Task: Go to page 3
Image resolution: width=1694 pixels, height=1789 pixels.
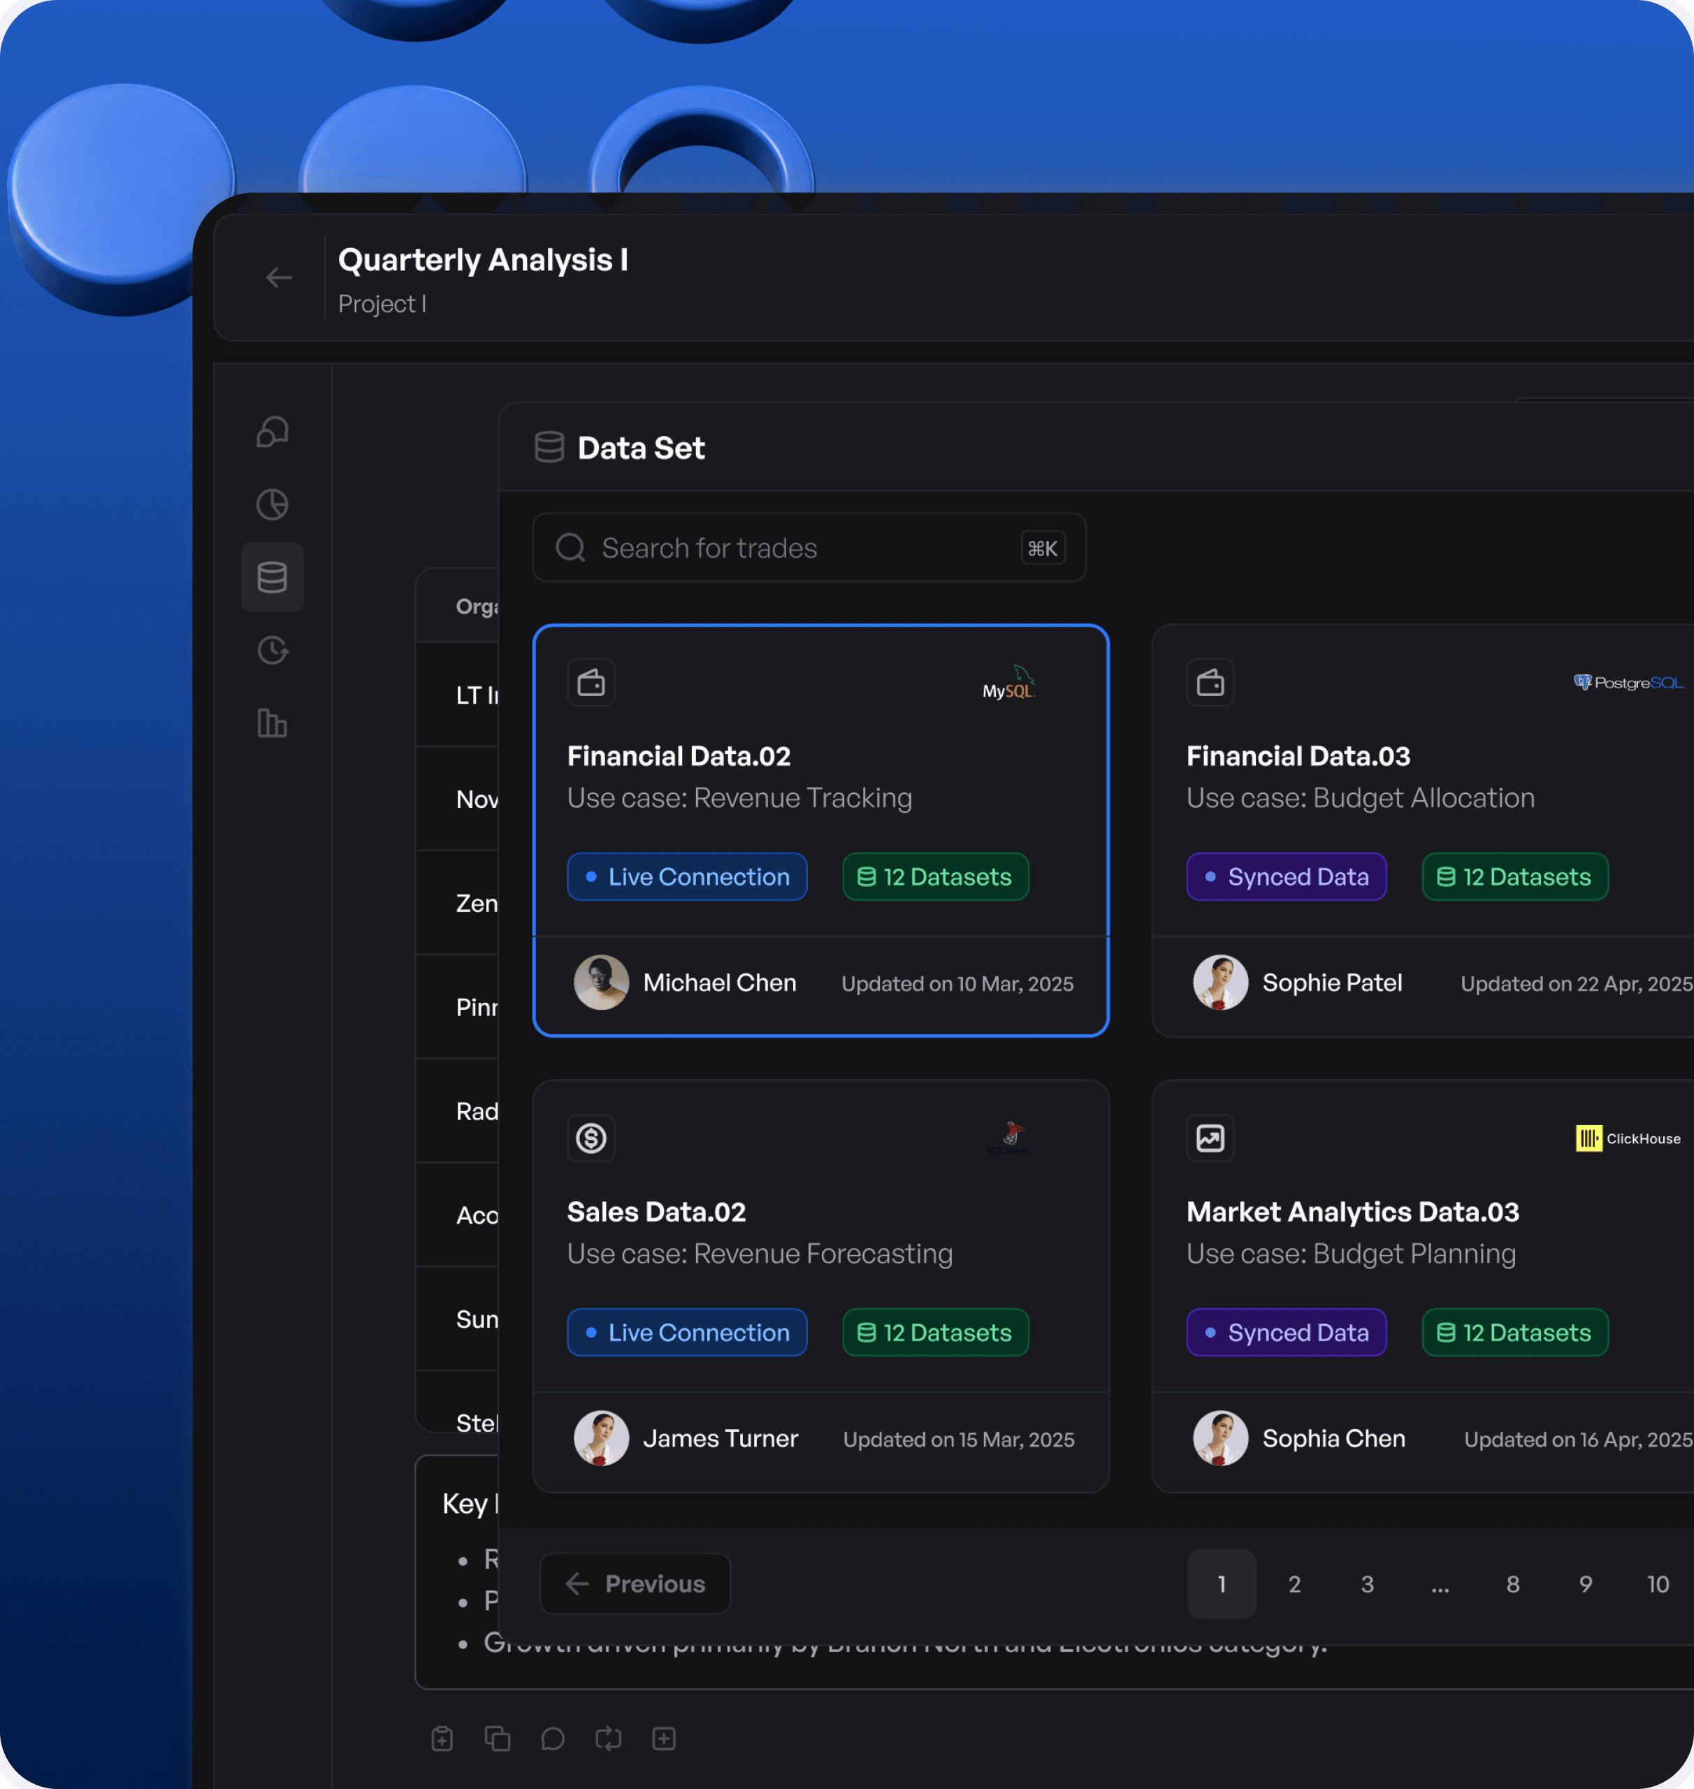Action: pos(1367,1584)
